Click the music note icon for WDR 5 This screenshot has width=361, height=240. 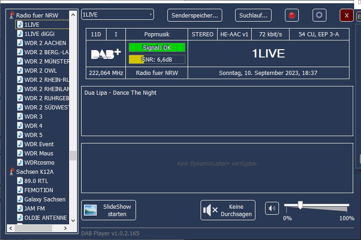tap(20, 135)
